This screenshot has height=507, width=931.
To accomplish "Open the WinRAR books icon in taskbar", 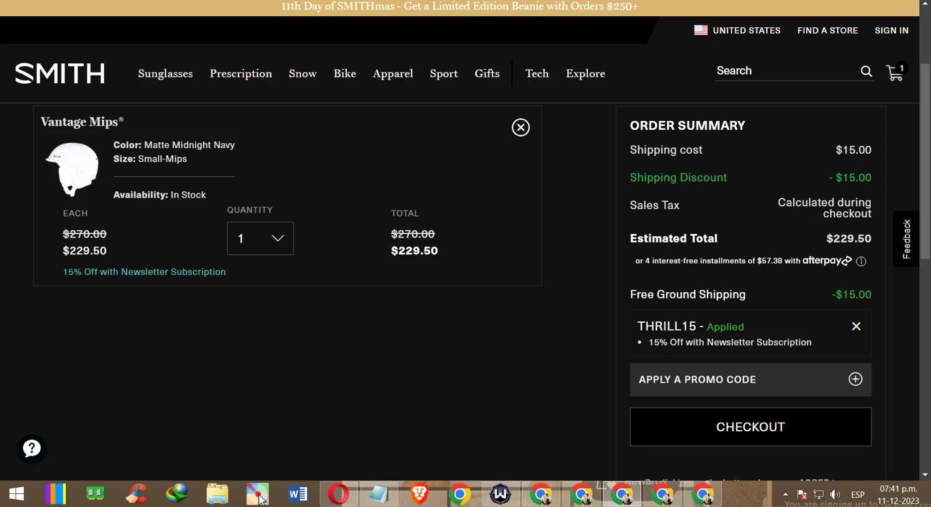I will (x=55, y=494).
